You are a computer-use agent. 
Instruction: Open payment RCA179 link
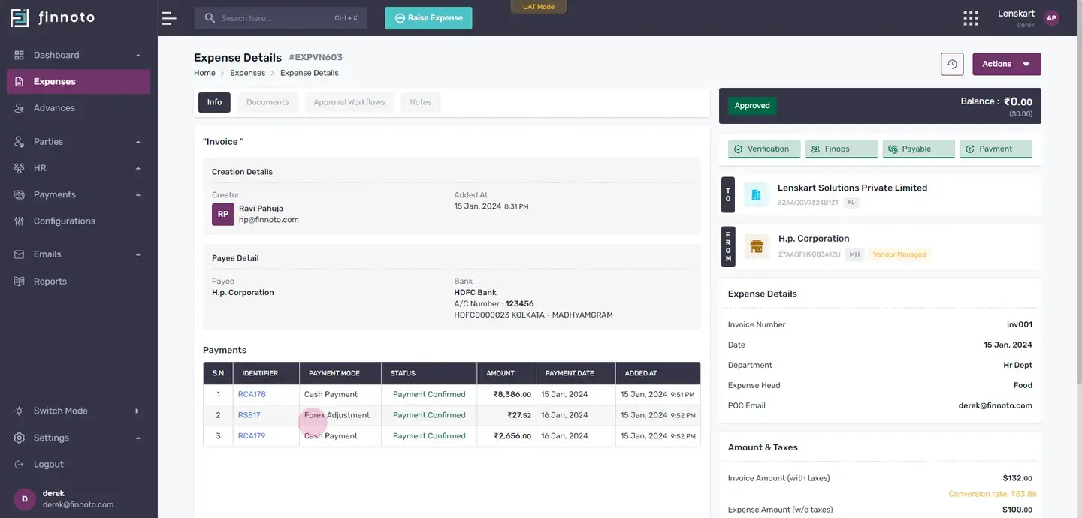tap(252, 436)
